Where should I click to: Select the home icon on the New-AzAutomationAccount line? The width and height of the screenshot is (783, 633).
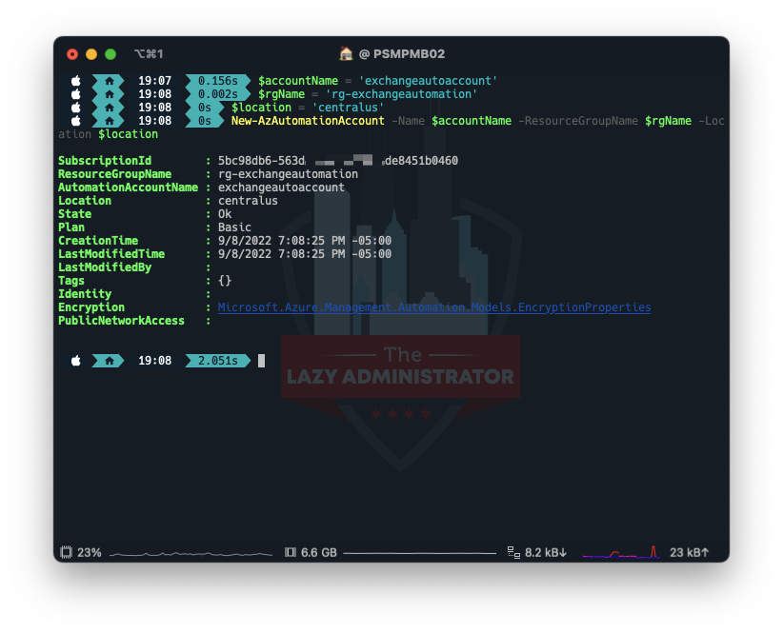click(x=110, y=121)
